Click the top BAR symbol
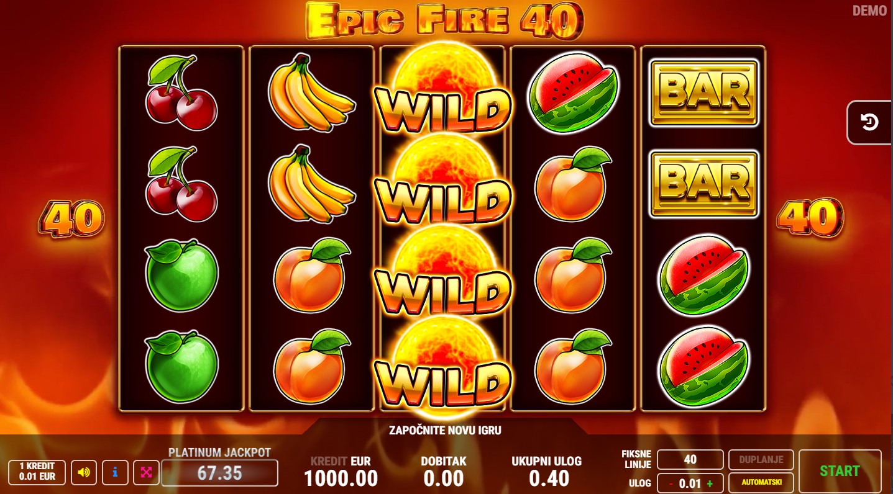Screen dimensions: 893x494 [x=703, y=92]
